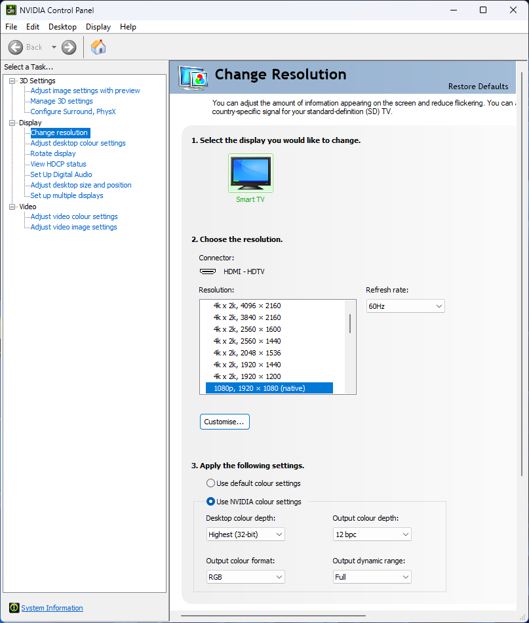Click the Change Resolution header icon

[193, 77]
